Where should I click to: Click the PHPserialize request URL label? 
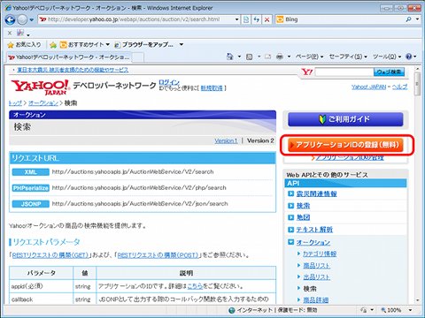[x=31, y=188]
